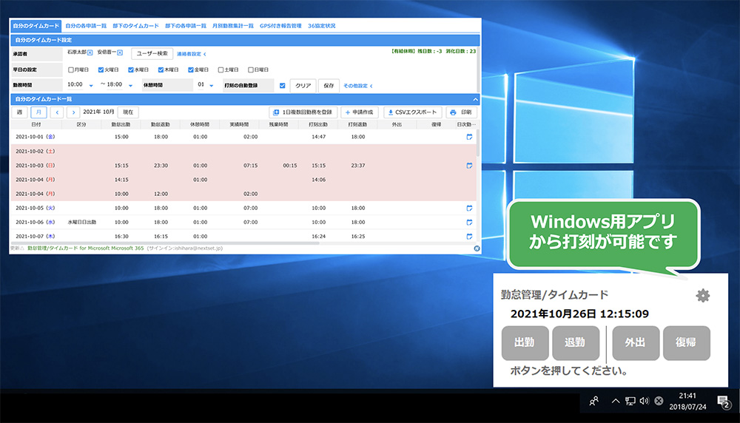The image size is (740, 423).
Task: Go to next month arrow
Action: click(x=73, y=112)
